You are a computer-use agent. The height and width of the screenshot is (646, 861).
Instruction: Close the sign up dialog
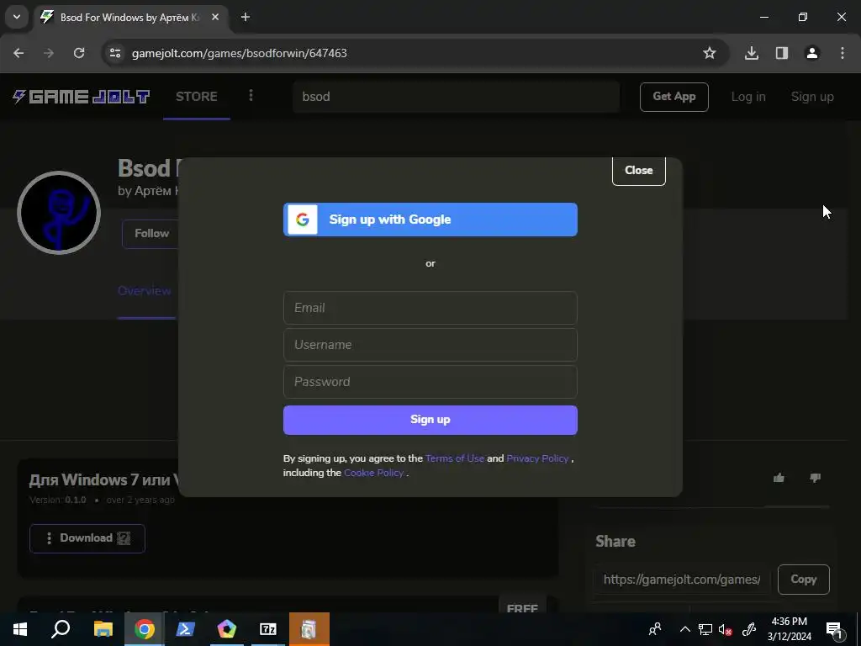tap(639, 170)
